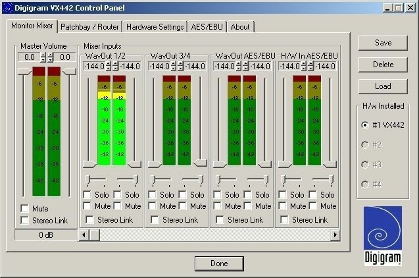419x278 pixels.
Task: Click WavOut AES/EBU right pan slider
Action: 266,180
